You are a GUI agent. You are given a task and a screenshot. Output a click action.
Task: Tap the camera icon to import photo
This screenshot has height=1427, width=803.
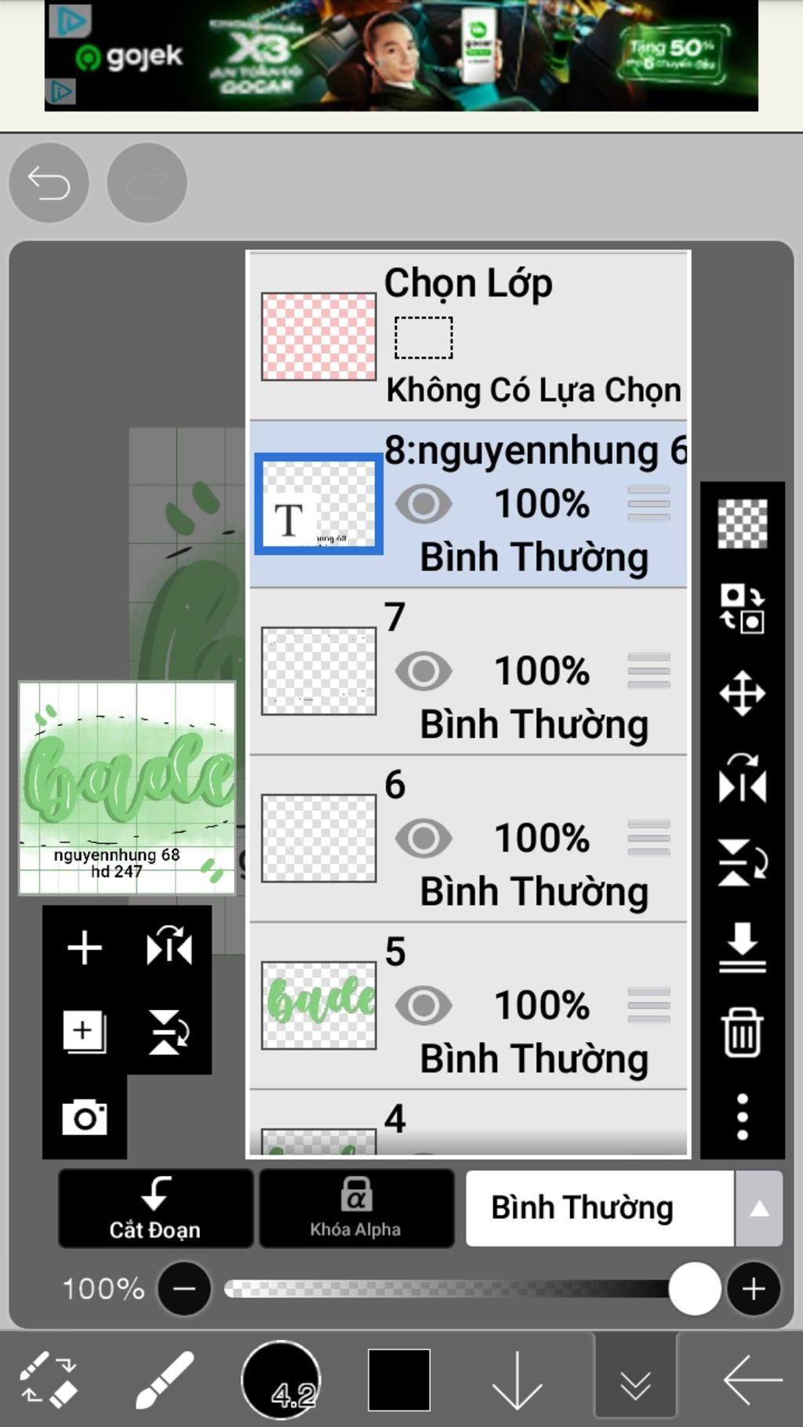point(85,1117)
